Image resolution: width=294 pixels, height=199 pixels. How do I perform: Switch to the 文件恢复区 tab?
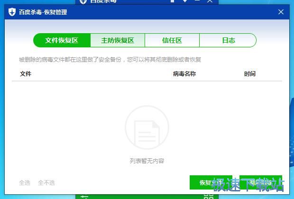[62, 40]
